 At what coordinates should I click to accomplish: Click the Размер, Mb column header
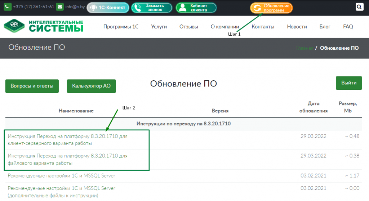point(348,107)
